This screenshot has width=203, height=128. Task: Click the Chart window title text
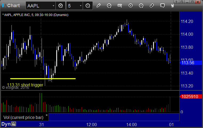tap(13, 6)
